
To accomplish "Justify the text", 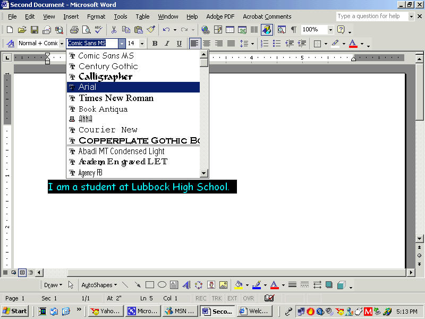I will pyautogui.click(x=231, y=44).
